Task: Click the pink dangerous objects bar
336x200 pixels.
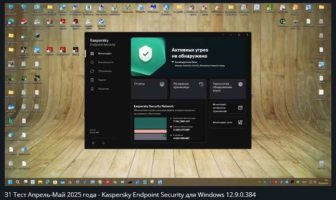Action: [x=150, y=131]
